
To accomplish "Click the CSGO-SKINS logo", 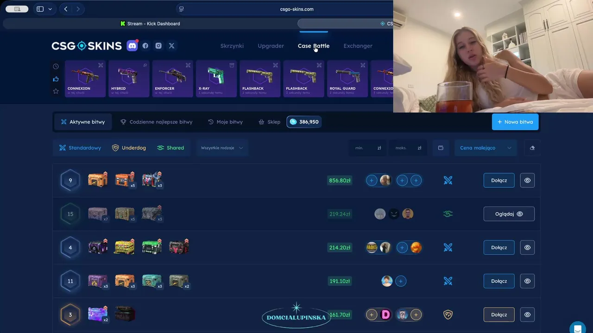I will 87,46.
